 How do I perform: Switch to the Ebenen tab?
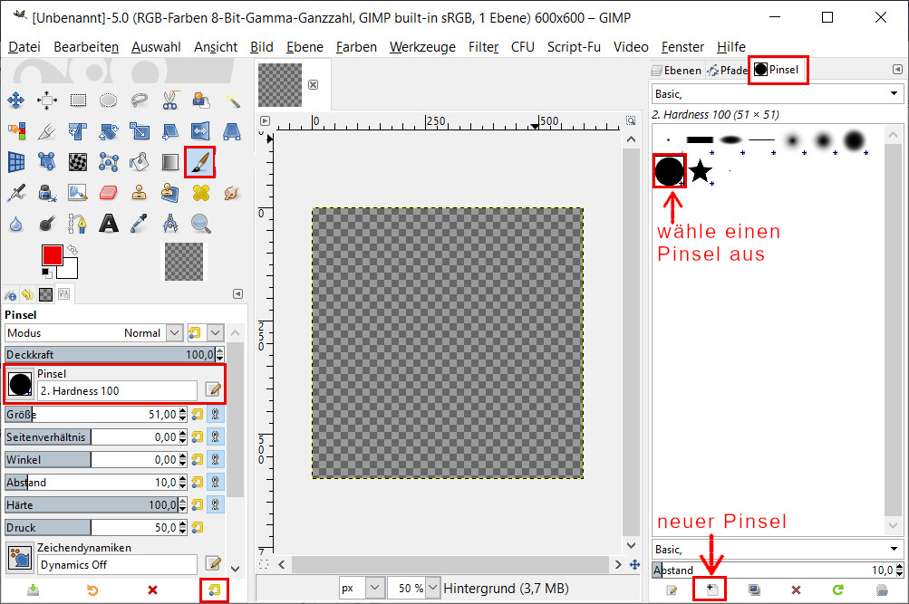tap(676, 70)
